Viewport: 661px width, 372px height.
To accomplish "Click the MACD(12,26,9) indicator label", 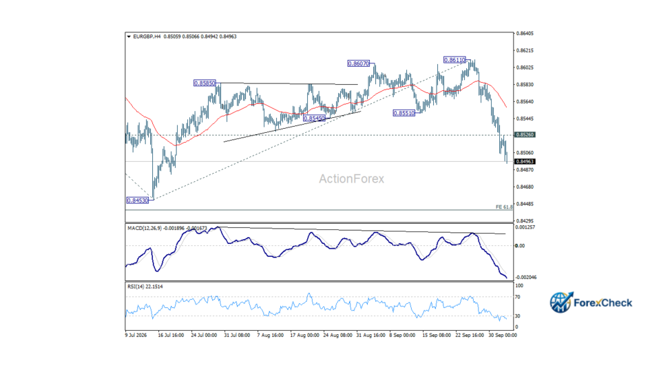I will pos(145,228).
